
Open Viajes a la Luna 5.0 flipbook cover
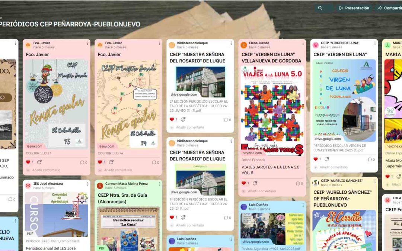(x=272, y=111)
